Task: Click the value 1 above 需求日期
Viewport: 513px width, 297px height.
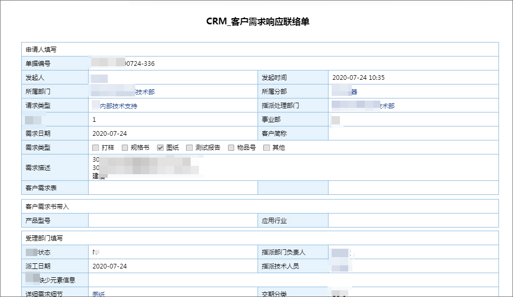Action: point(94,120)
